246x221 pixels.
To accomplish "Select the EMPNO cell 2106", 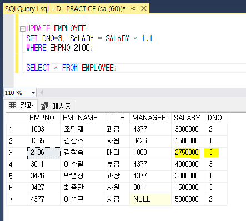I will (x=43, y=153).
